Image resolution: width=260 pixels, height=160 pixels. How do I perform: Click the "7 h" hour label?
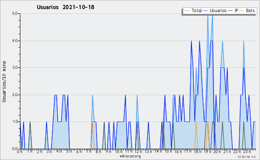89,151
